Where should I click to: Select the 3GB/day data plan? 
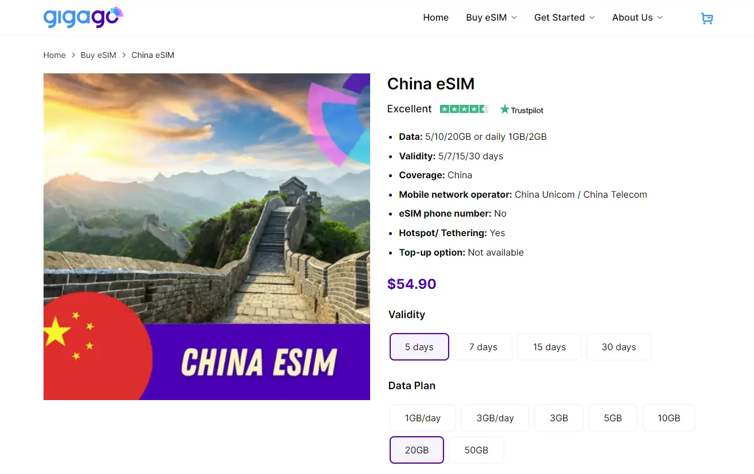(495, 418)
